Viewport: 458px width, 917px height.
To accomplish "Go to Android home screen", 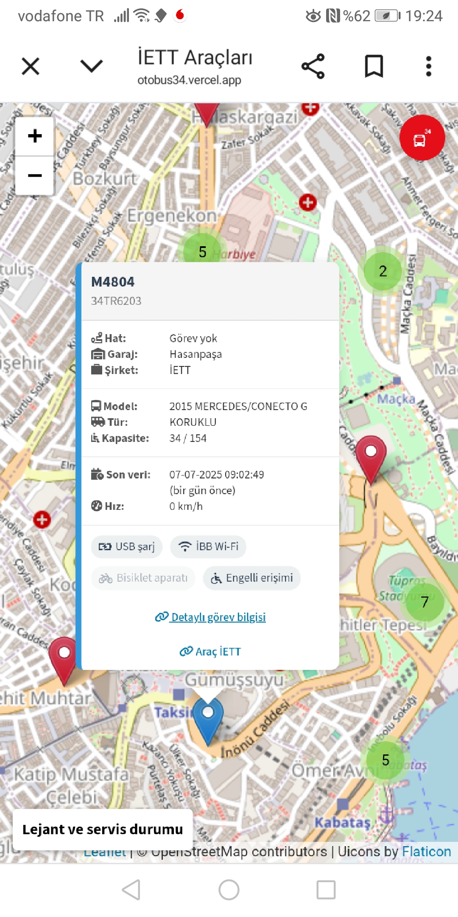I will [x=229, y=889].
